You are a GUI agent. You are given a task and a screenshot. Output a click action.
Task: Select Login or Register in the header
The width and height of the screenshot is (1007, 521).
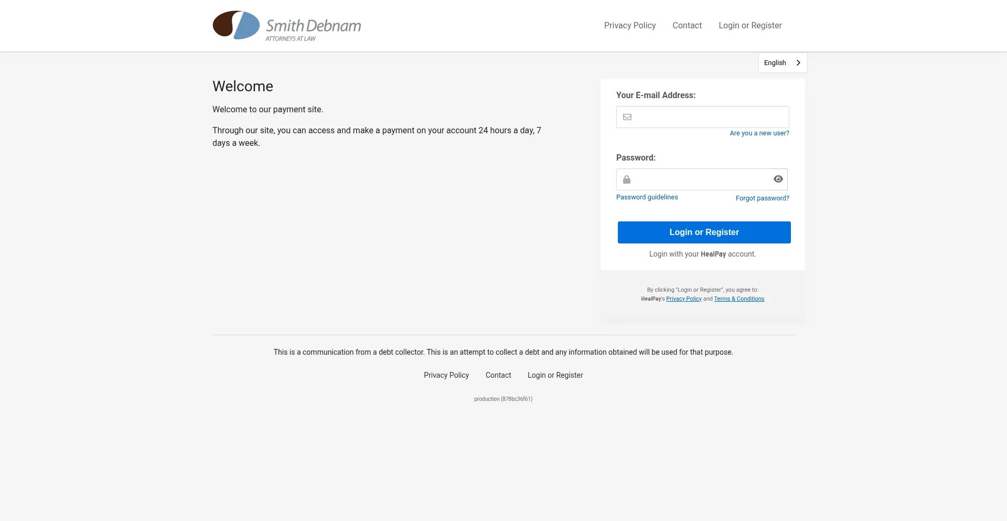pyautogui.click(x=749, y=25)
